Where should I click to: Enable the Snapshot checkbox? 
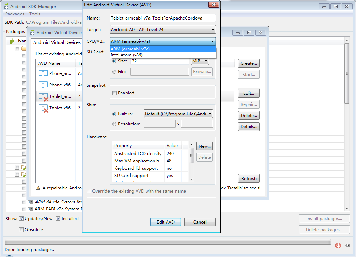point(115,93)
